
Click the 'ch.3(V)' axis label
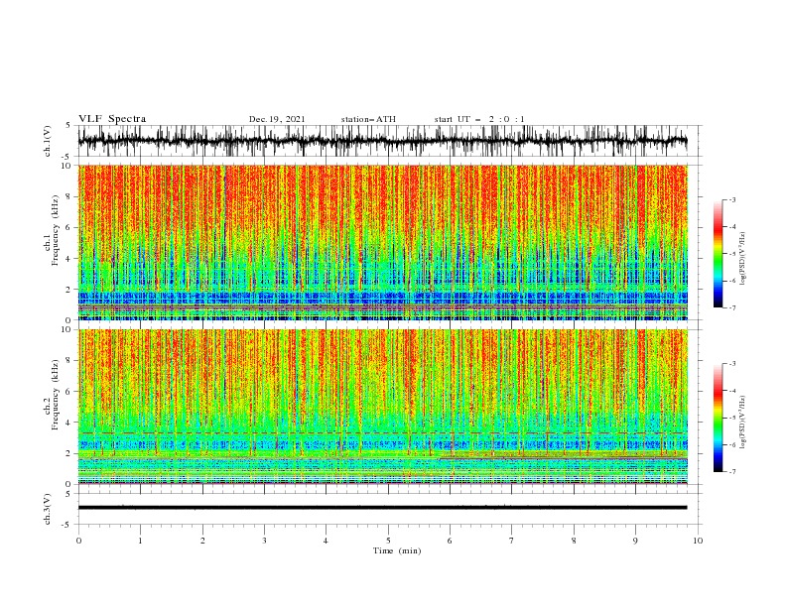pyautogui.click(x=48, y=509)
